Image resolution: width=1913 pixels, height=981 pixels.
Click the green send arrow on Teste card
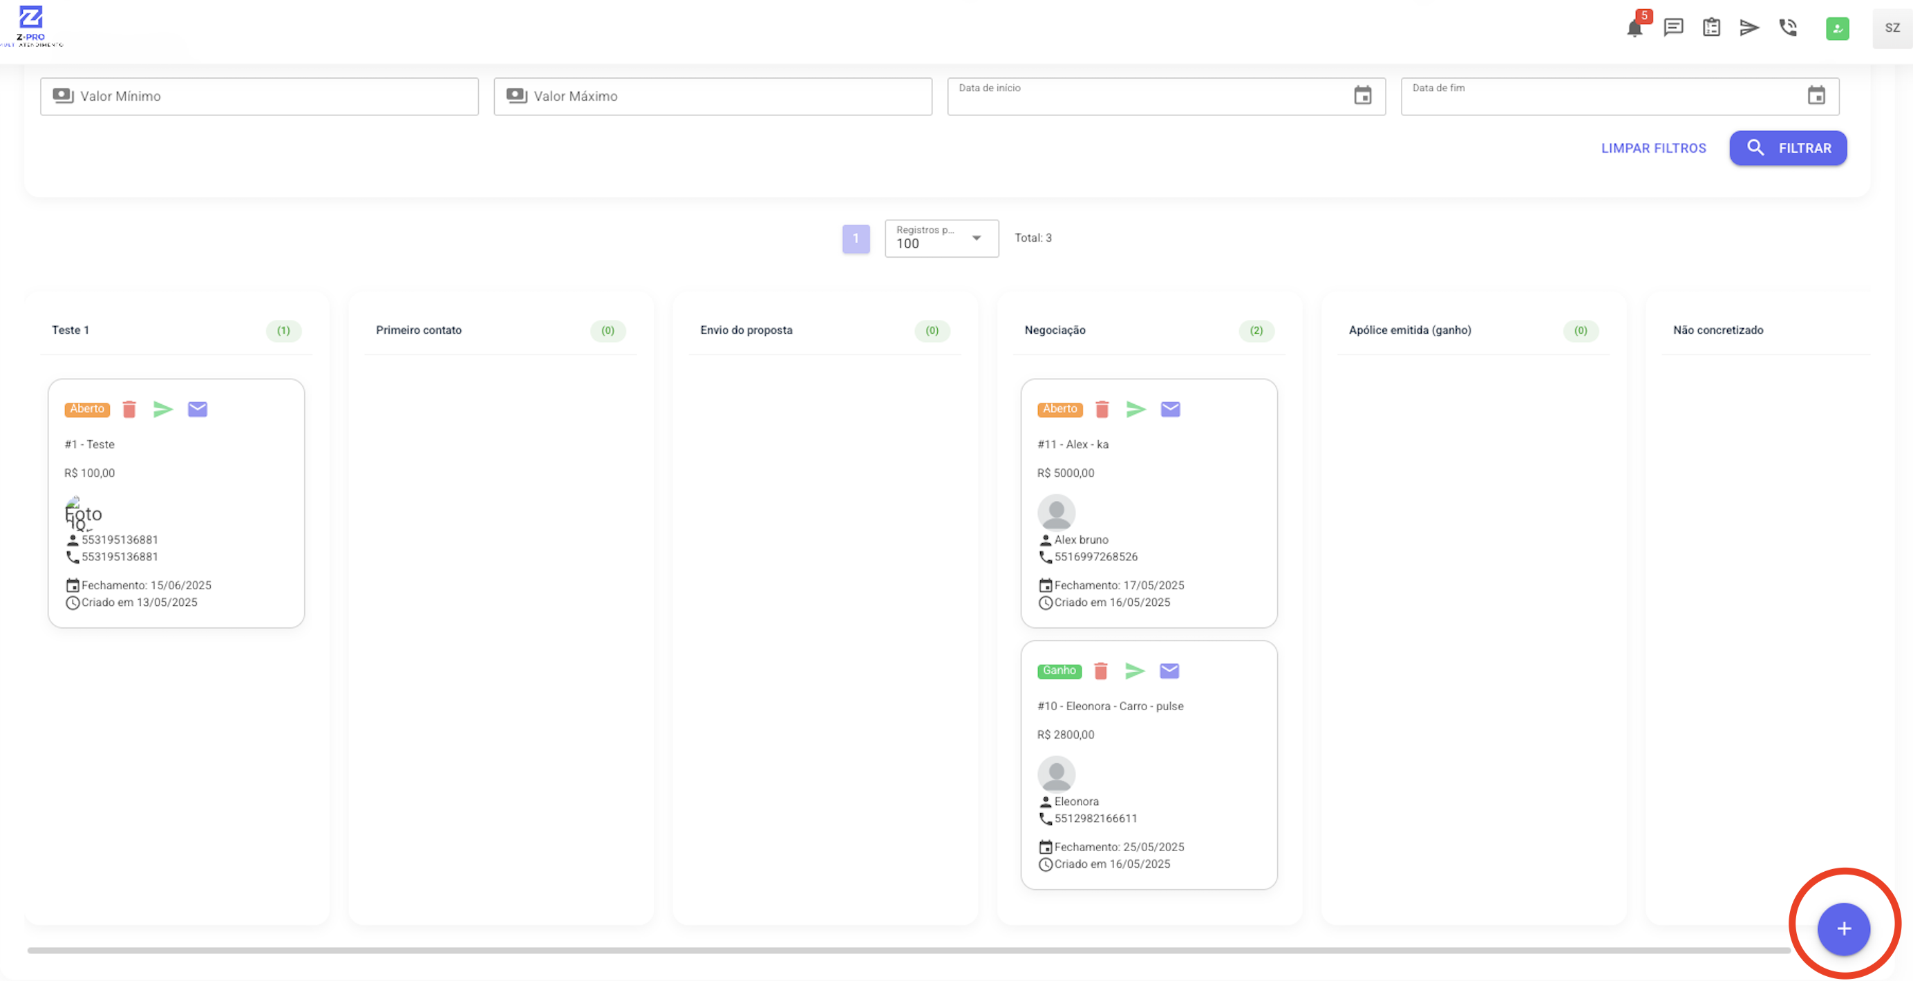(162, 410)
